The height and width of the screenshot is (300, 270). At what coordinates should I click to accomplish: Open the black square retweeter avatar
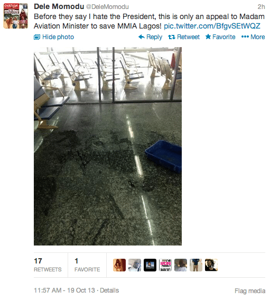(150, 265)
